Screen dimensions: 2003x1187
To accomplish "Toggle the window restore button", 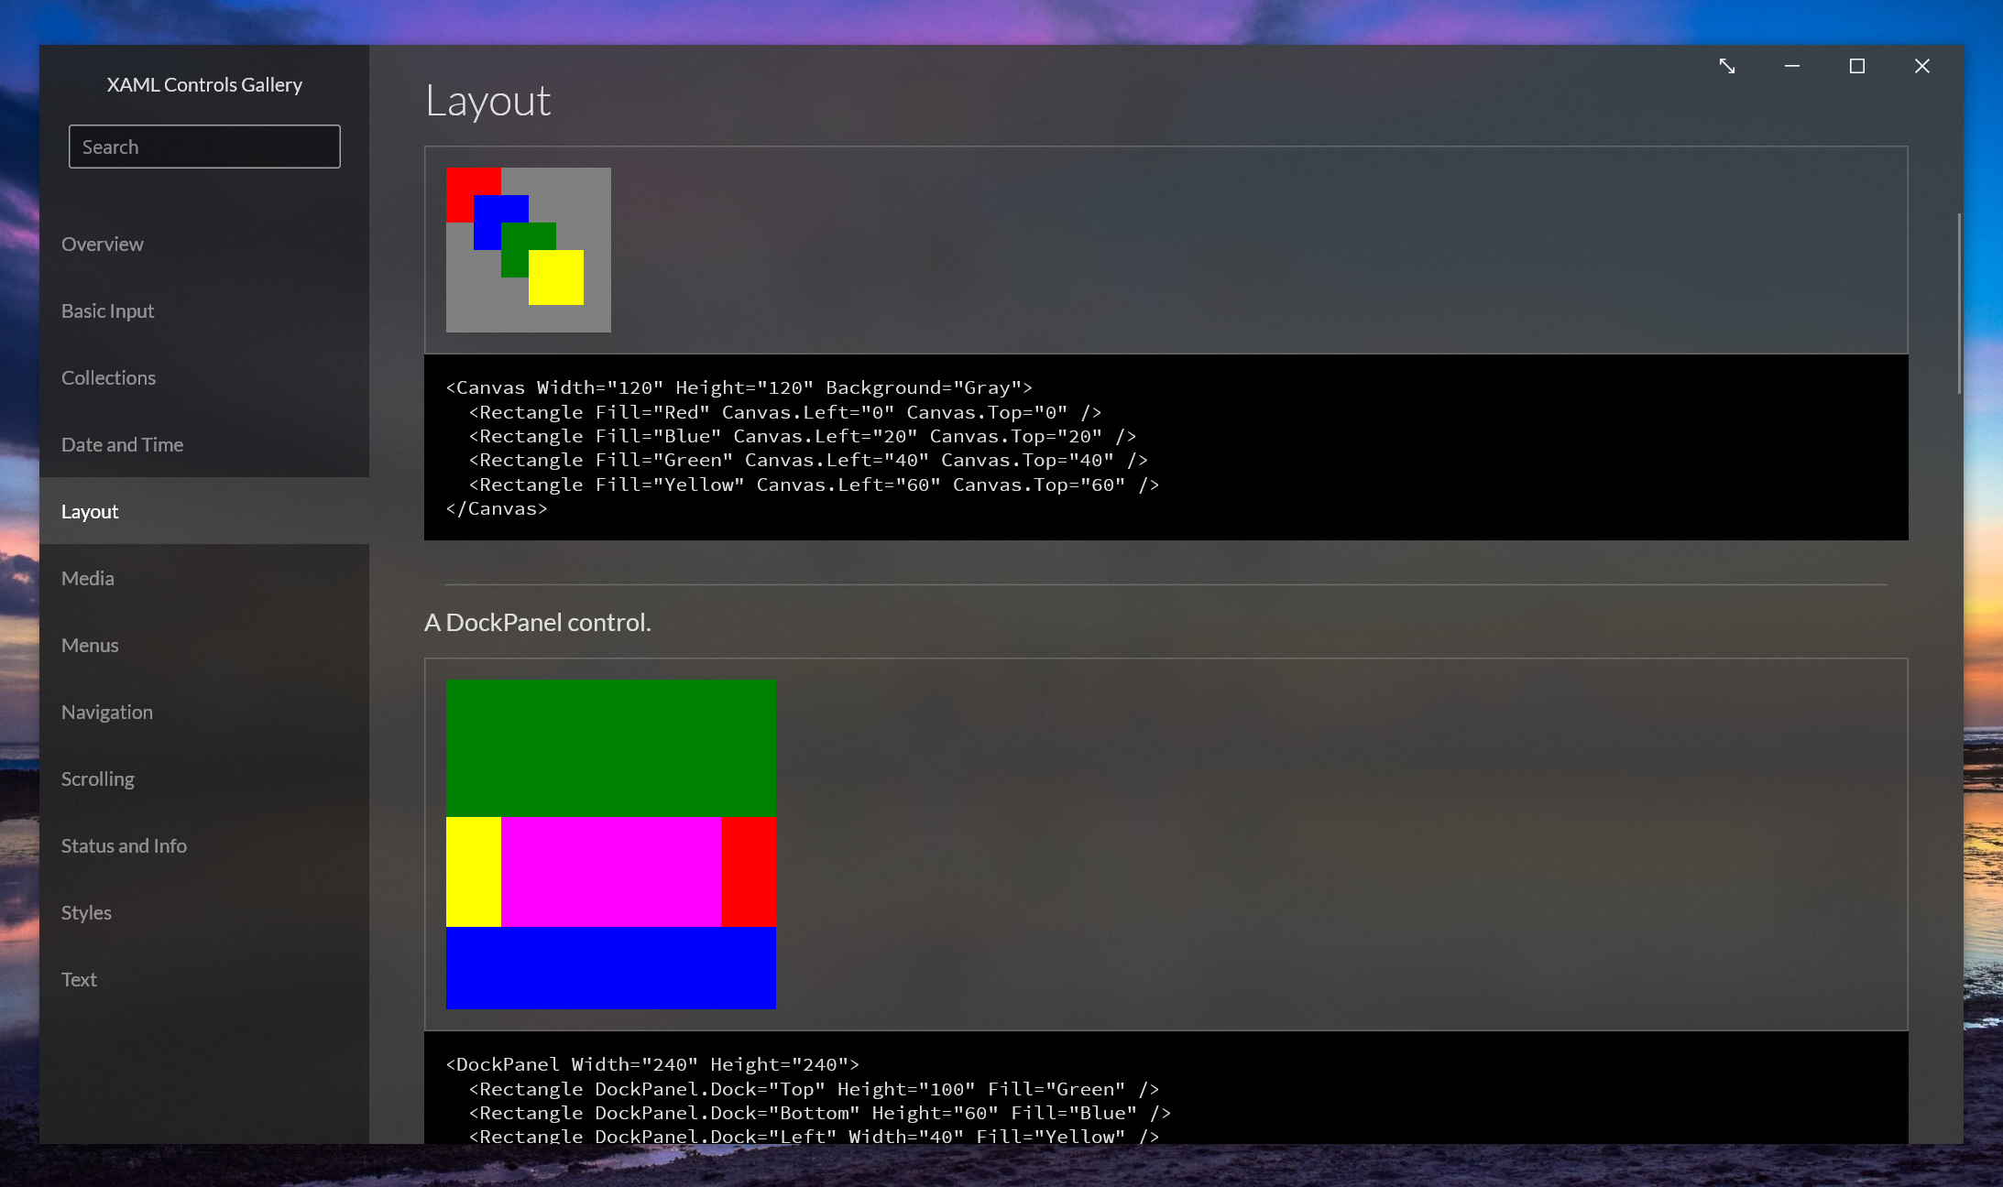I will coord(1857,67).
